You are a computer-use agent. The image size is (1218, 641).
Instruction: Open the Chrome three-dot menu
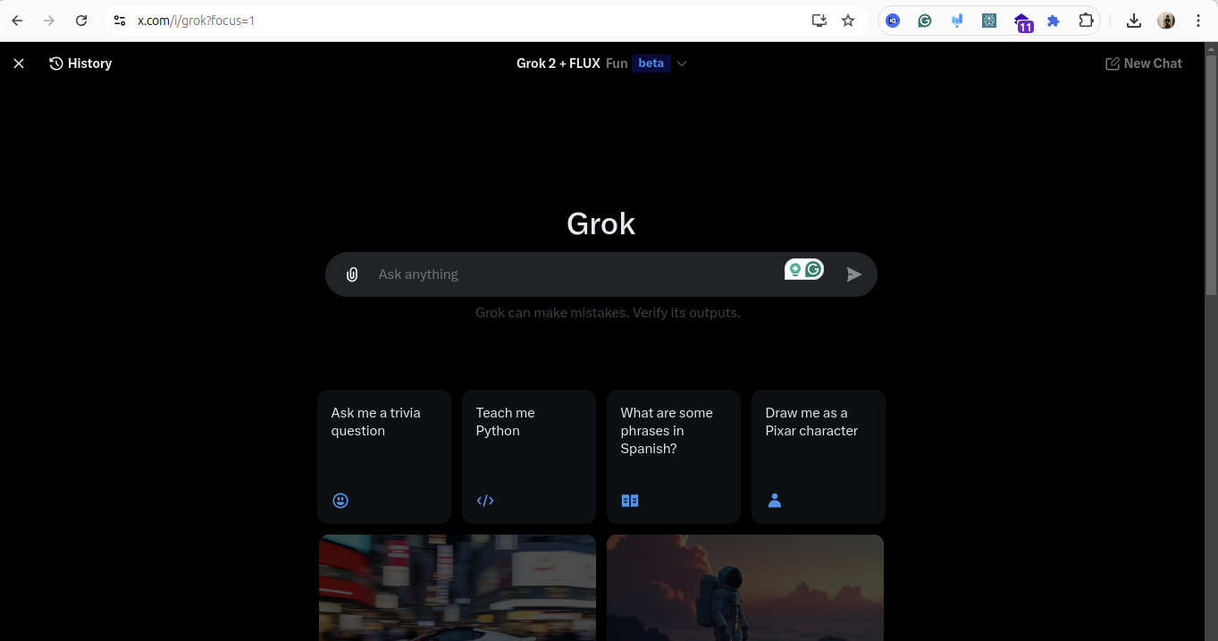[1198, 21]
